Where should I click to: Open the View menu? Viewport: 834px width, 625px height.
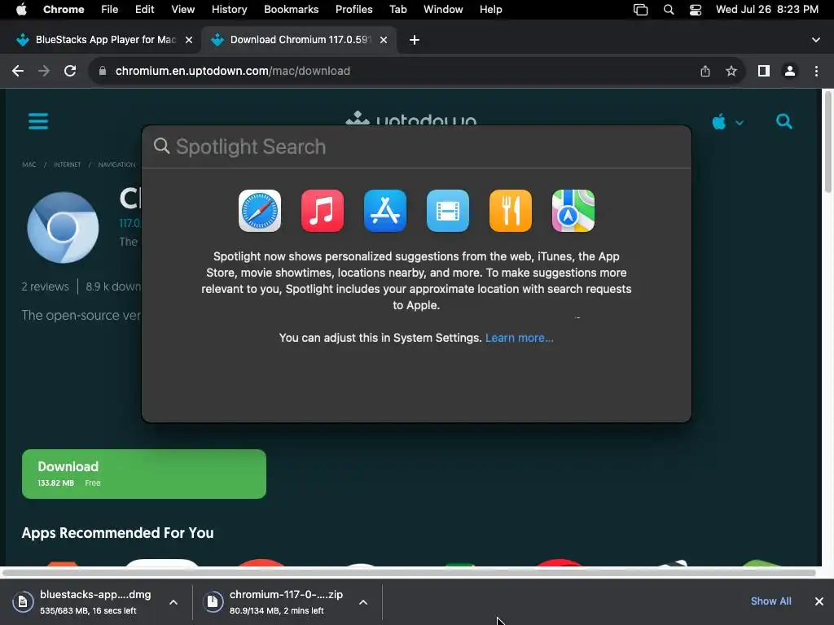pos(182,10)
